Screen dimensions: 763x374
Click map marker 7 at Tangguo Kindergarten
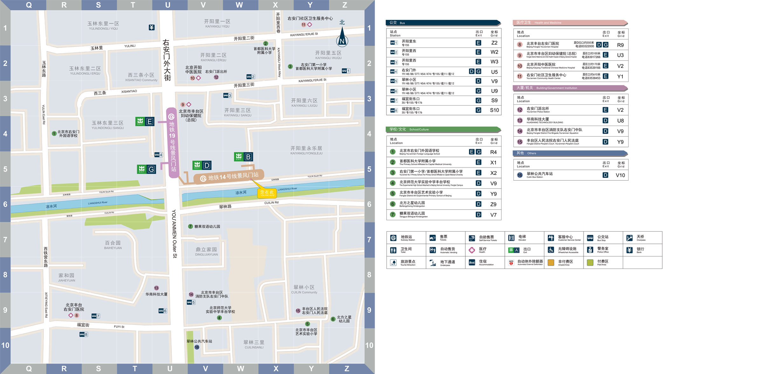(190, 226)
